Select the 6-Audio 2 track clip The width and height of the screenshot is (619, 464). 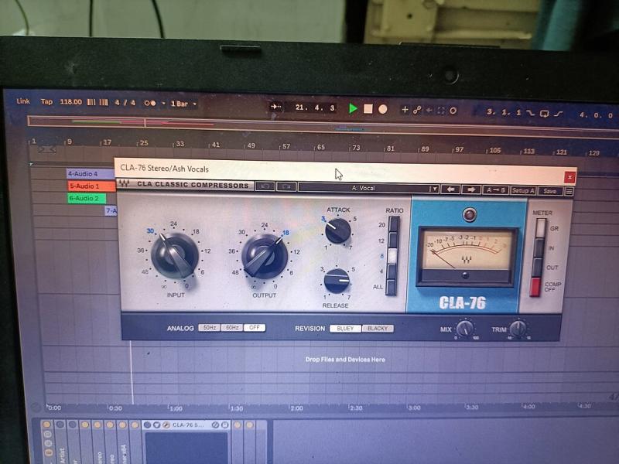pyautogui.click(x=87, y=198)
